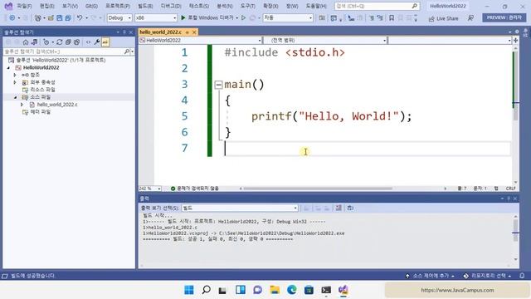The height and width of the screenshot is (299, 531).
Task: Click the Navigate Backward icon
Action: click(12, 17)
